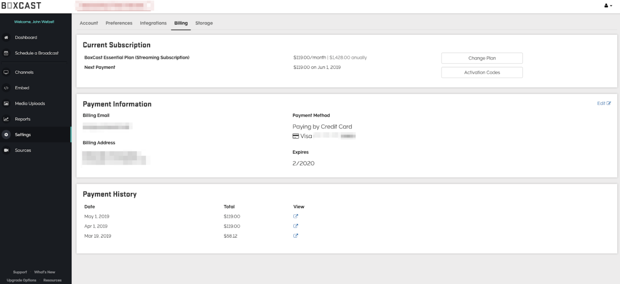Image resolution: width=620 pixels, height=284 pixels.
Task: Open the May 1, 2019 invoice
Action: pyautogui.click(x=296, y=216)
